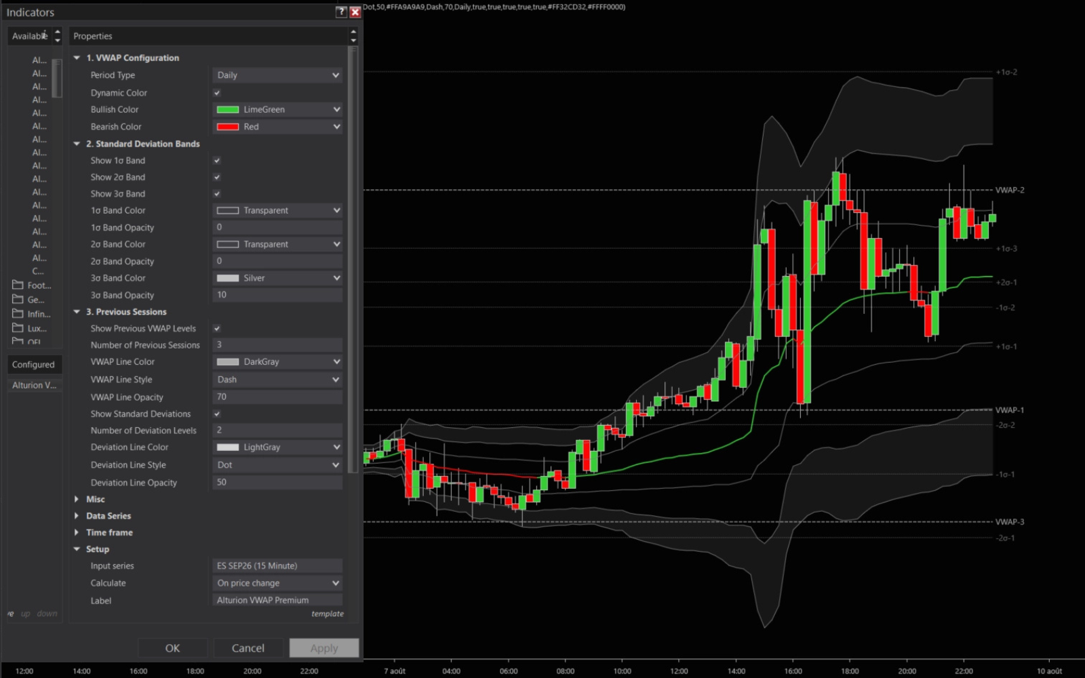This screenshot has width=1085, height=678.
Task: Collapse the Previous Sessions section
Action: pos(77,312)
